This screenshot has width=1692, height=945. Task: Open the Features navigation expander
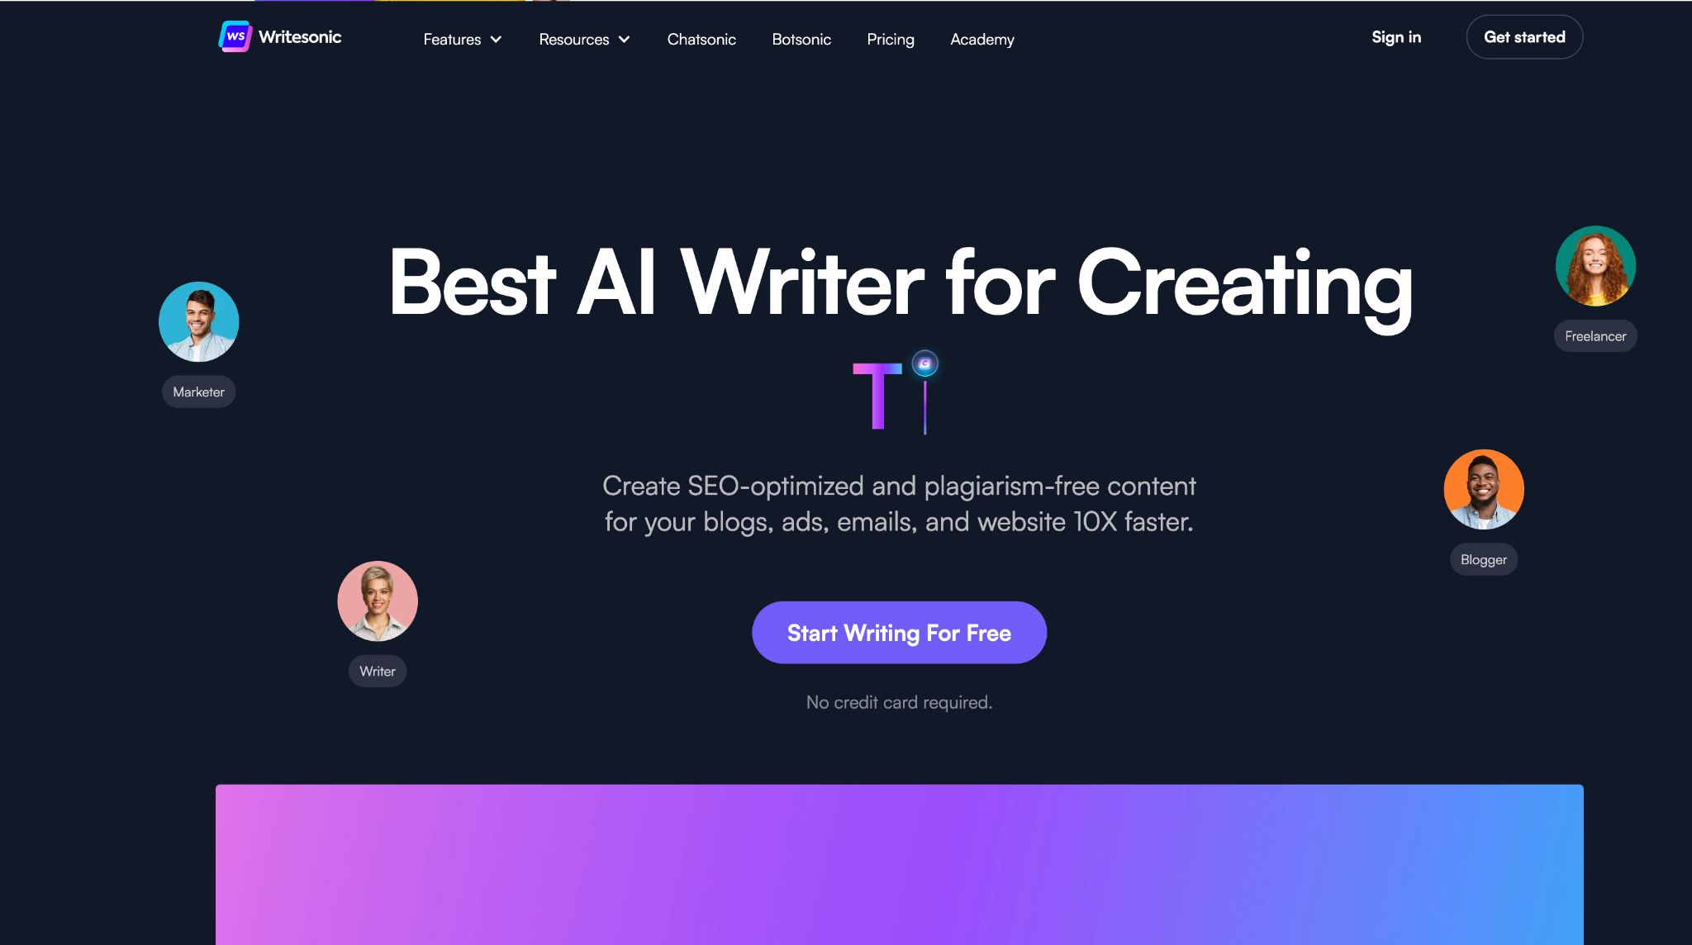(x=463, y=38)
